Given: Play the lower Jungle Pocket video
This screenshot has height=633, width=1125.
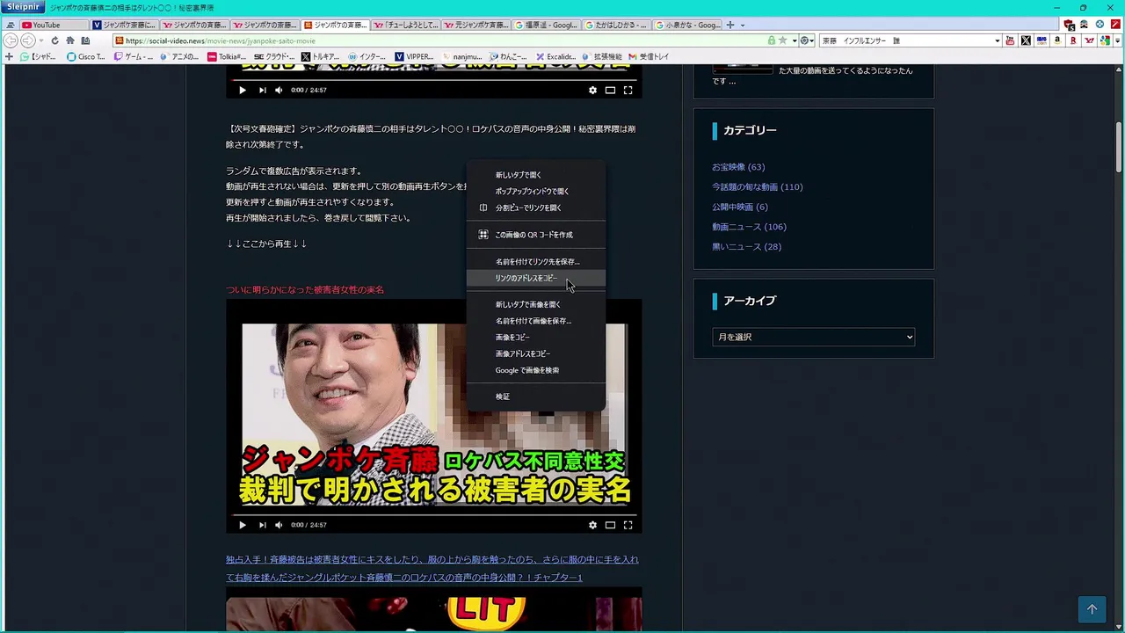Looking at the screenshot, I should pyautogui.click(x=243, y=525).
